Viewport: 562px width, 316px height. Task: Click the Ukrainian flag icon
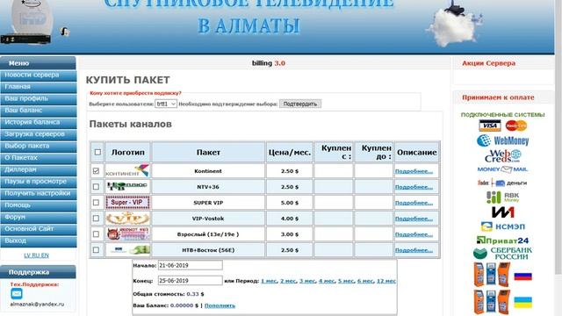click(x=523, y=302)
